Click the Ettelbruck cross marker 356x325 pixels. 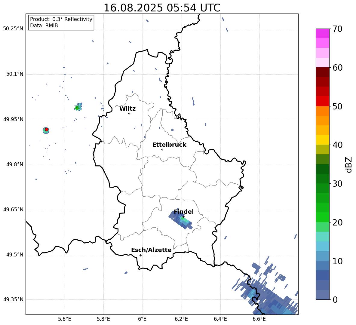(162, 150)
